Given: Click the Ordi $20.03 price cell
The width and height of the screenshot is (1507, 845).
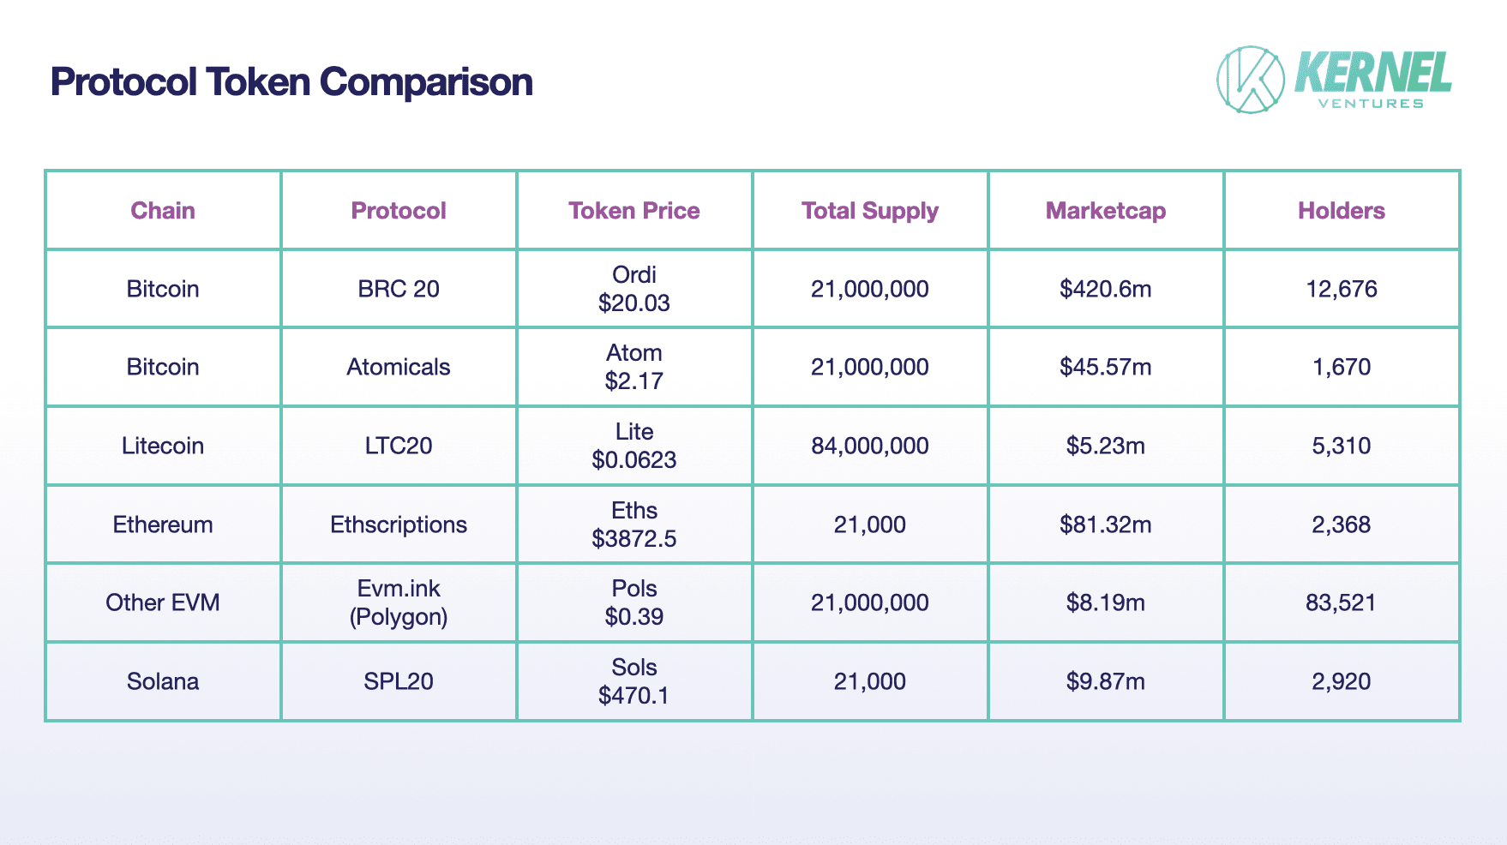Looking at the screenshot, I should (x=634, y=289).
